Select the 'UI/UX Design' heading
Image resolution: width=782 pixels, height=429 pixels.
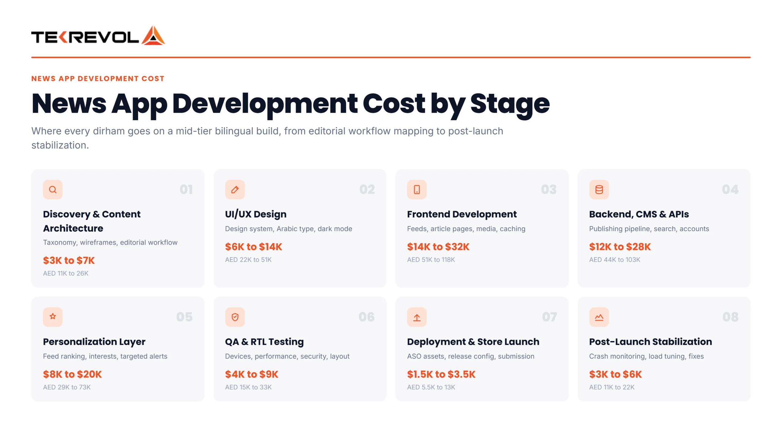[256, 214]
